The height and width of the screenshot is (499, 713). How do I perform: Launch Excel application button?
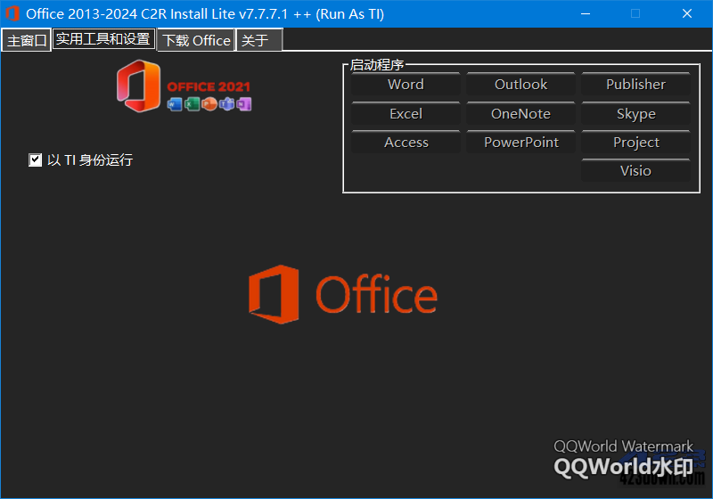point(406,114)
